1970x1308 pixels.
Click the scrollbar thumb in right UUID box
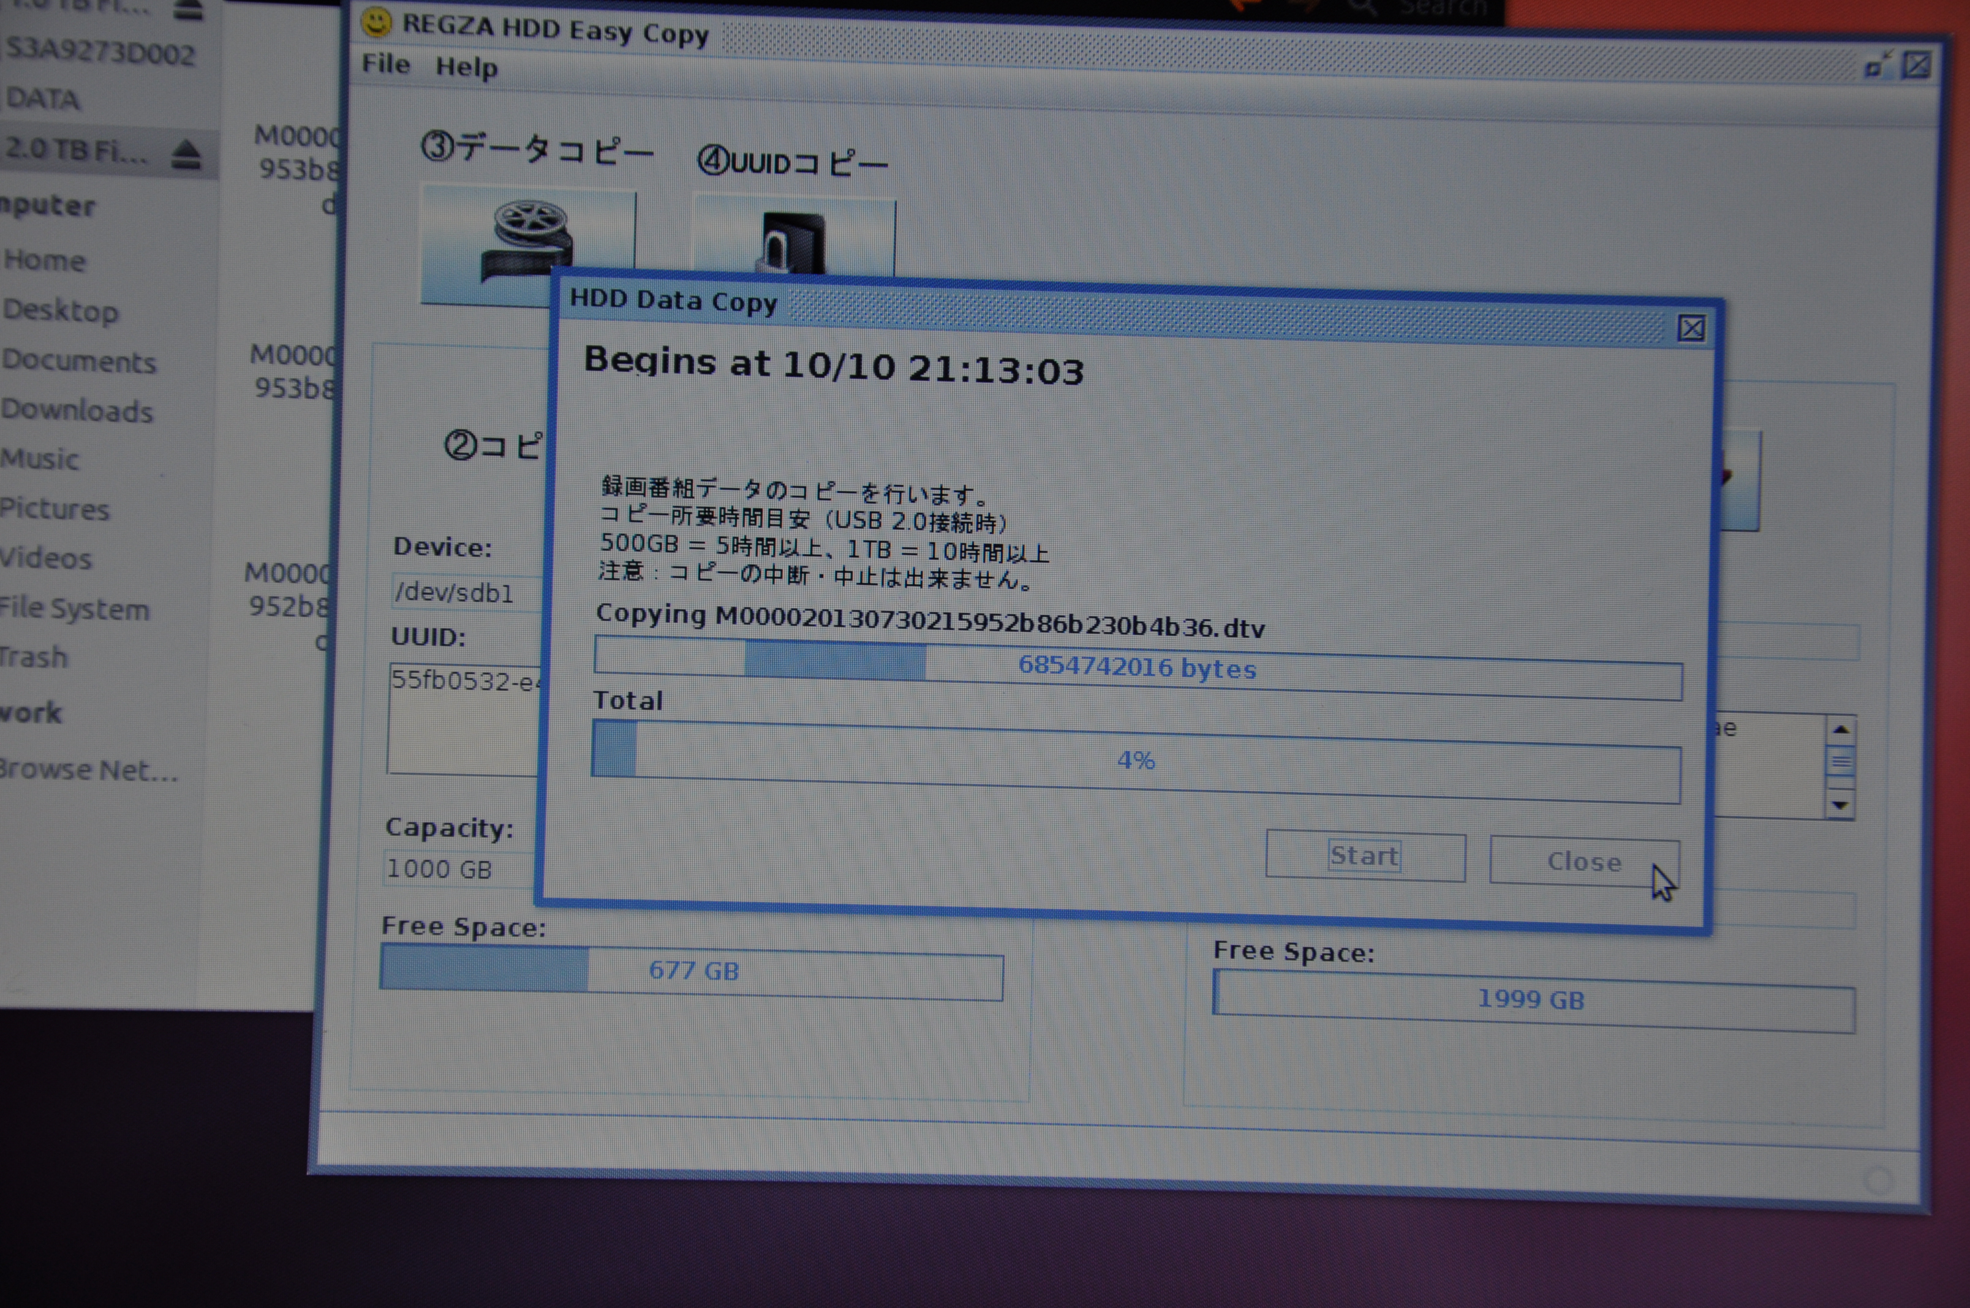click(x=1841, y=762)
